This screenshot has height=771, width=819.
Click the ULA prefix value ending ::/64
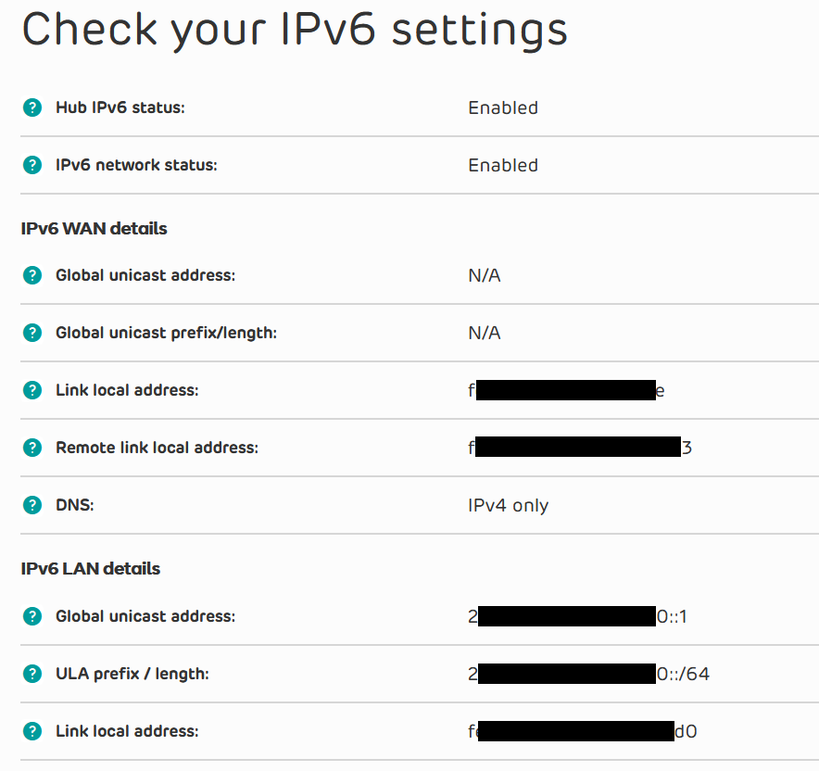point(589,674)
